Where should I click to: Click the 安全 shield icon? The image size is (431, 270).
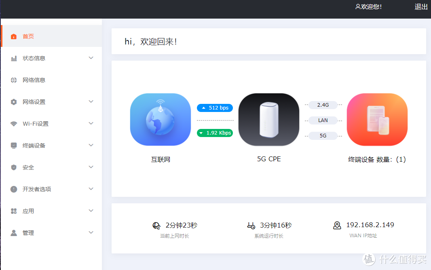(14, 167)
